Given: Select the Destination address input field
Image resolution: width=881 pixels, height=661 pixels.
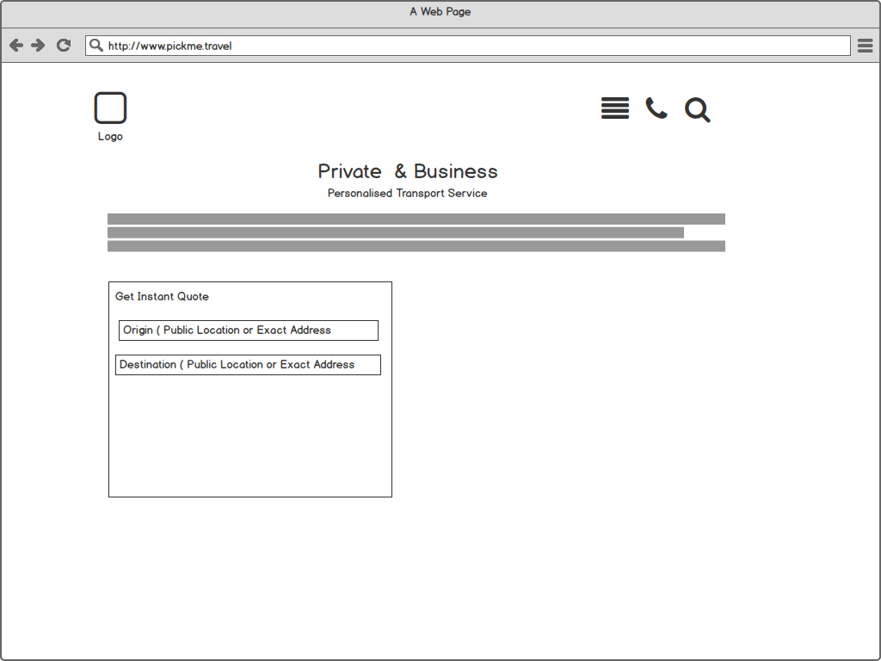Looking at the screenshot, I should tap(248, 365).
